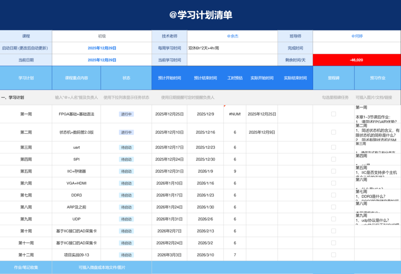Click the 预习作业 column header
401x274 pixels.
pos(377,78)
